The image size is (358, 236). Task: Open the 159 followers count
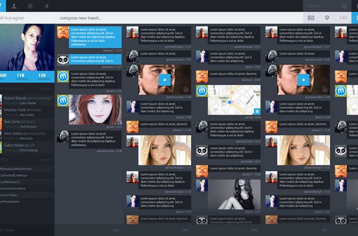point(42,77)
